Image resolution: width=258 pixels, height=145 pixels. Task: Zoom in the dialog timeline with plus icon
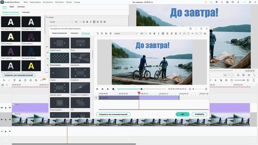pos(206,89)
